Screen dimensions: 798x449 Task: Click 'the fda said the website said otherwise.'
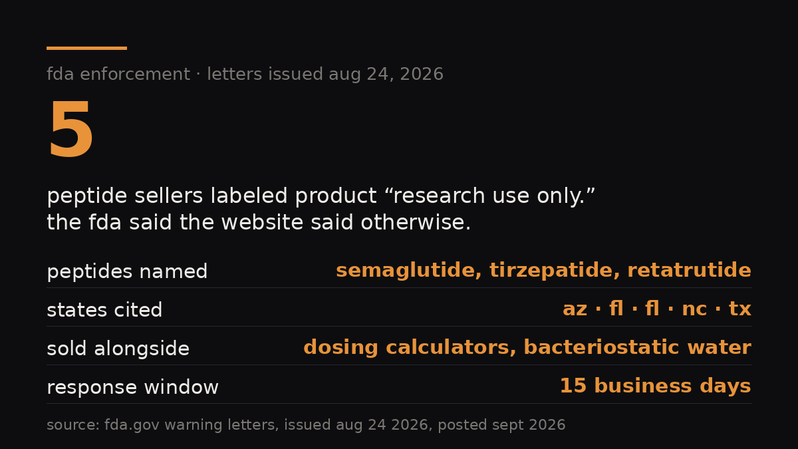pos(259,223)
